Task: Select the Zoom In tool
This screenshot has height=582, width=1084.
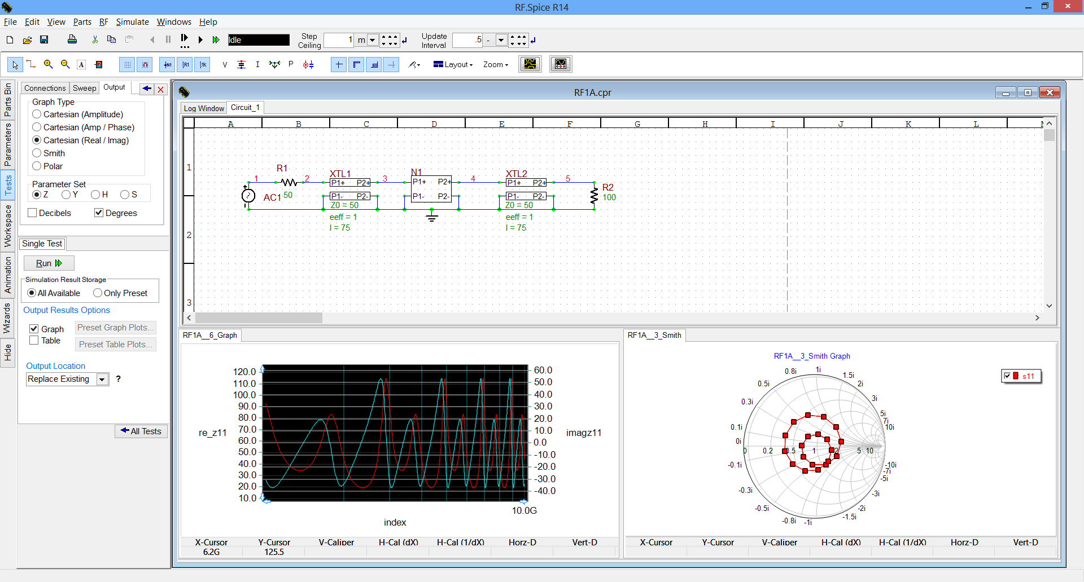Action: pos(48,64)
